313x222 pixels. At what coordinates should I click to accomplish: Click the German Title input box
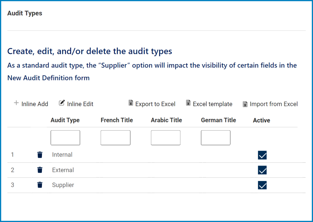click(x=215, y=137)
